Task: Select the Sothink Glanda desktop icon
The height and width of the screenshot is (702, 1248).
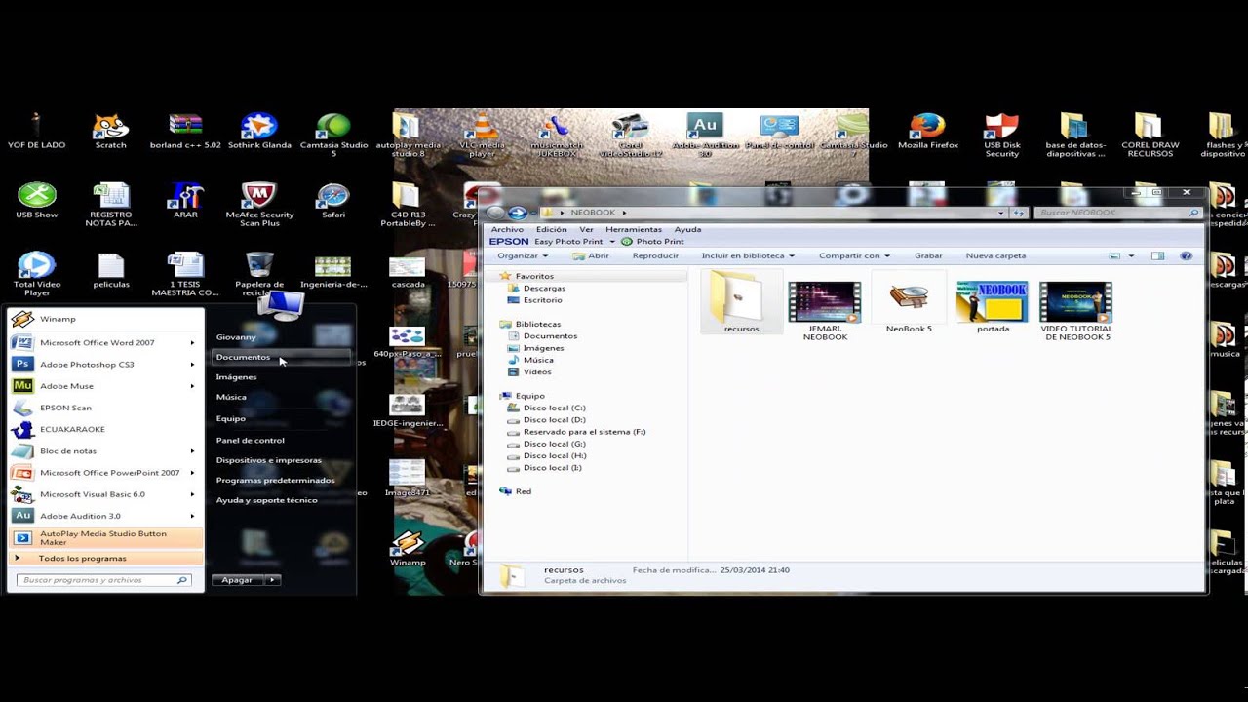Action: click(259, 133)
